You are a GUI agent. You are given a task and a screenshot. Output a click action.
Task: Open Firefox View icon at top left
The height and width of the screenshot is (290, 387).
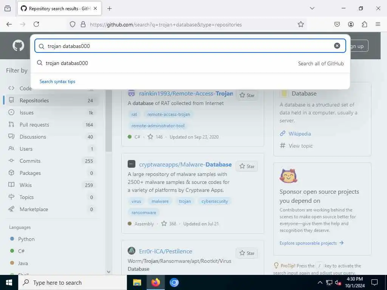[x=8, y=9]
